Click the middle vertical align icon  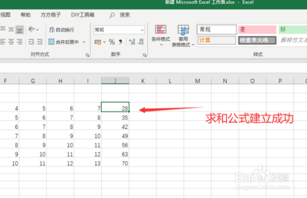11,30
